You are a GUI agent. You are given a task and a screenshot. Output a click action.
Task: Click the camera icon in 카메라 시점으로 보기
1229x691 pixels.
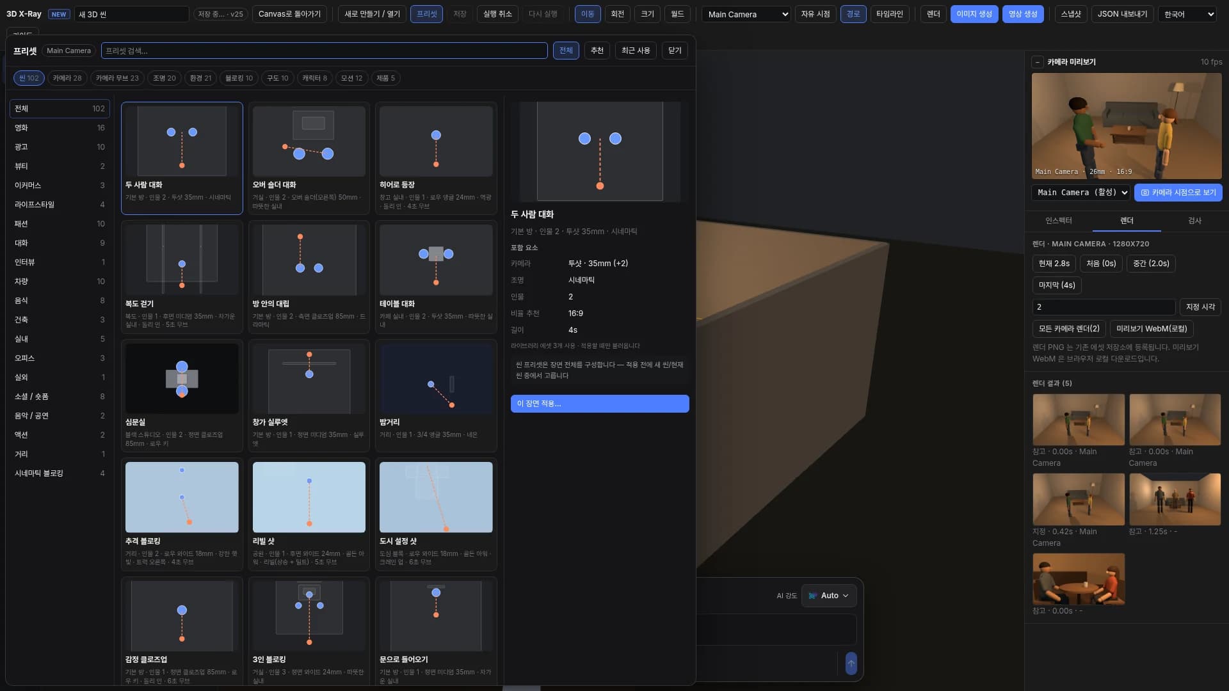(1145, 193)
